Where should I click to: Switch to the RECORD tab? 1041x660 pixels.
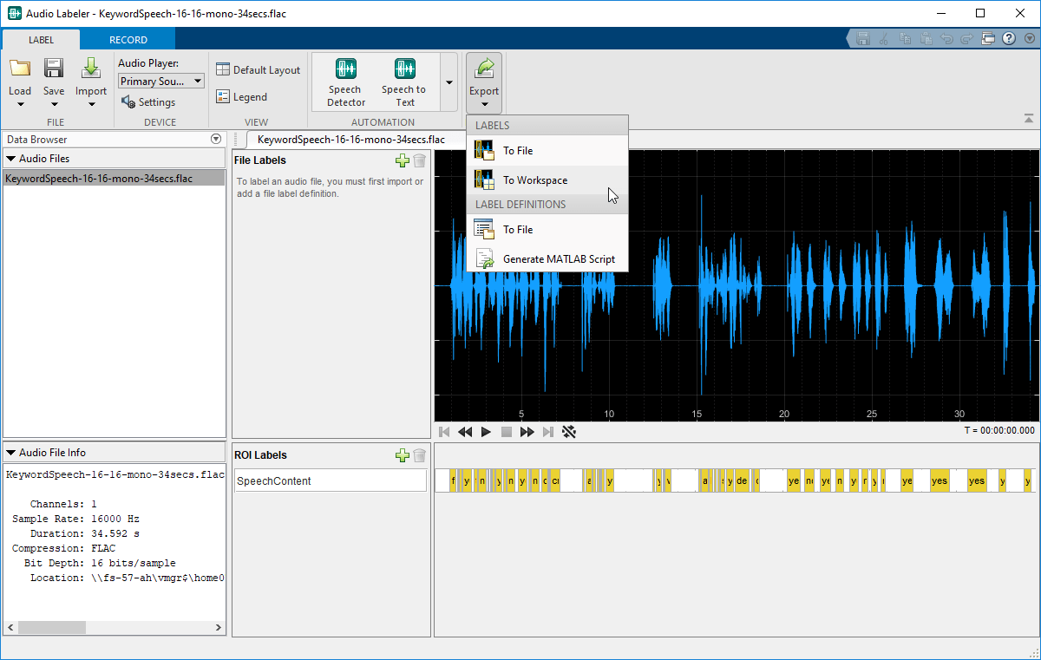click(128, 40)
